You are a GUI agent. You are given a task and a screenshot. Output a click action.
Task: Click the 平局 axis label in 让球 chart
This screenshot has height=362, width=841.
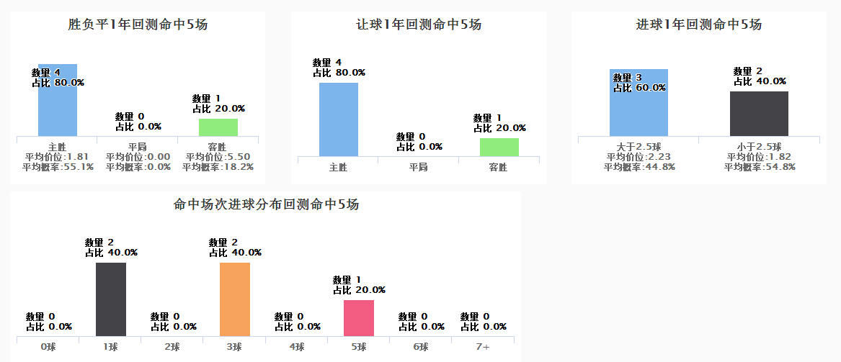click(418, 167)
